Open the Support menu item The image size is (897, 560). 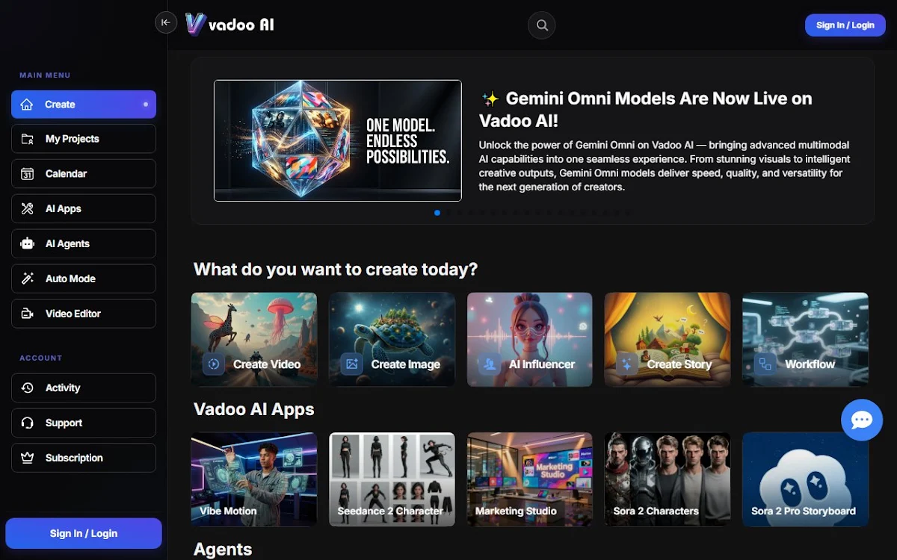pos(84,423)
